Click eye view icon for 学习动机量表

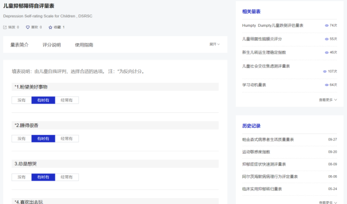[326, 85]
